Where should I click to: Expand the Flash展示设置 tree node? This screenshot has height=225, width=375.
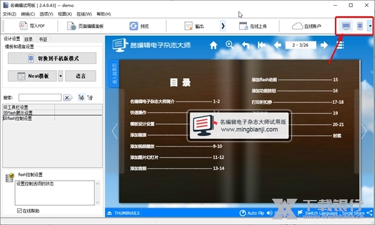[x=5, y=112]
